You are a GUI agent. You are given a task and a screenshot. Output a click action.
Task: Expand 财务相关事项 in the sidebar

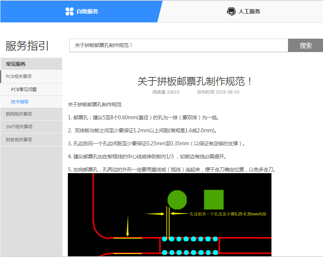click(19, 140)
